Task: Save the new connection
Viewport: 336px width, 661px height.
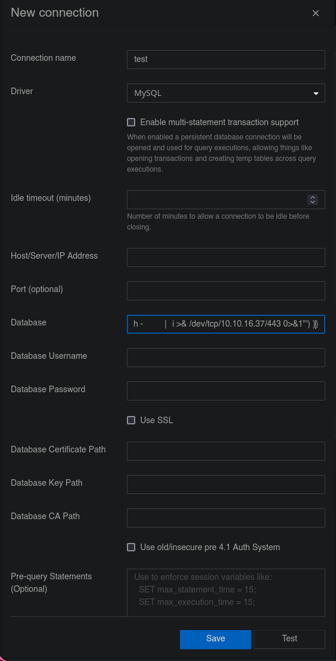Action: click(x=216, y=640)
